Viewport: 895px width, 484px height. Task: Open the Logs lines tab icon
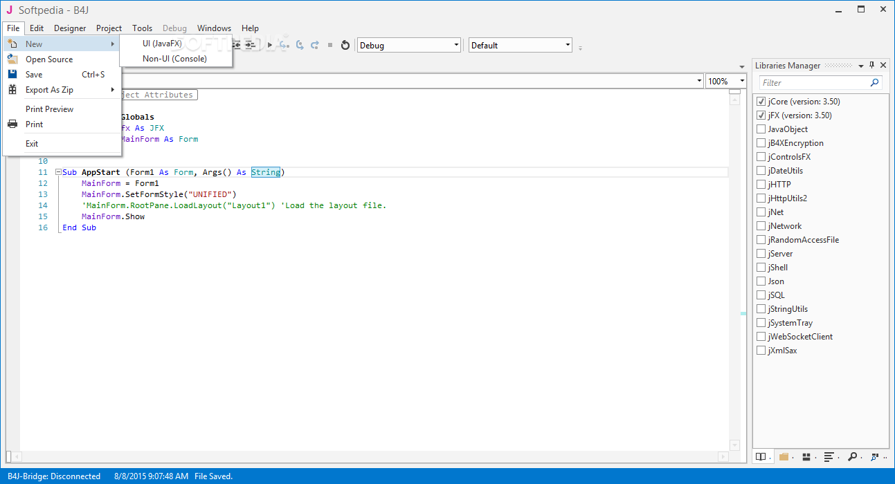(x=829, y=457)
